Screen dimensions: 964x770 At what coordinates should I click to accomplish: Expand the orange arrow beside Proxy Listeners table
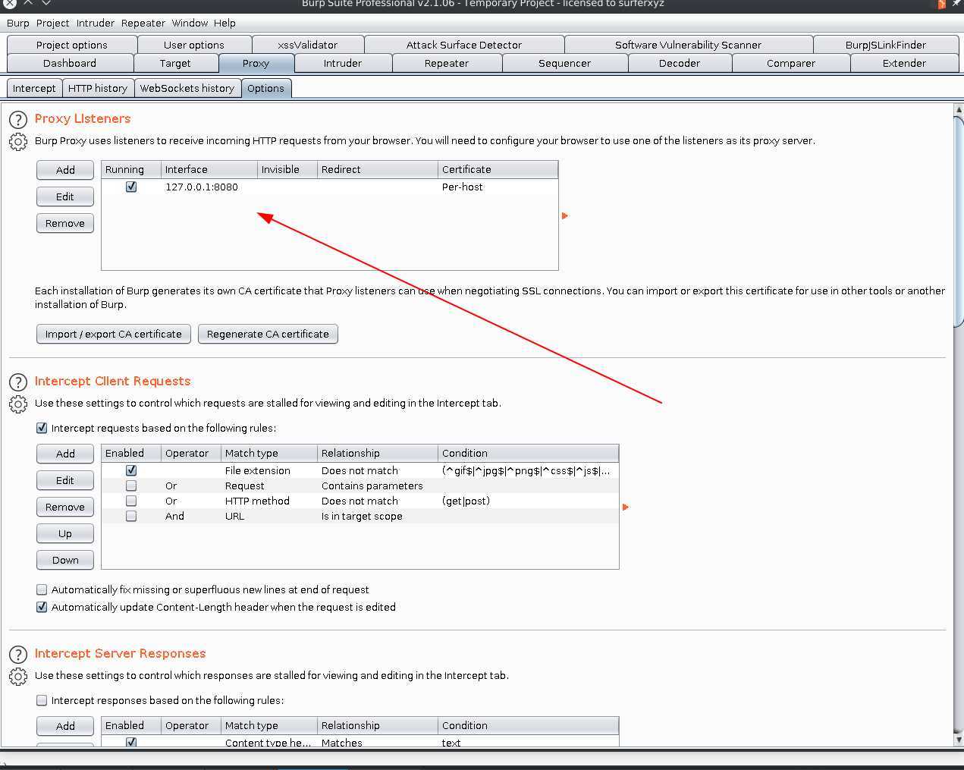[x=565, y=216]
